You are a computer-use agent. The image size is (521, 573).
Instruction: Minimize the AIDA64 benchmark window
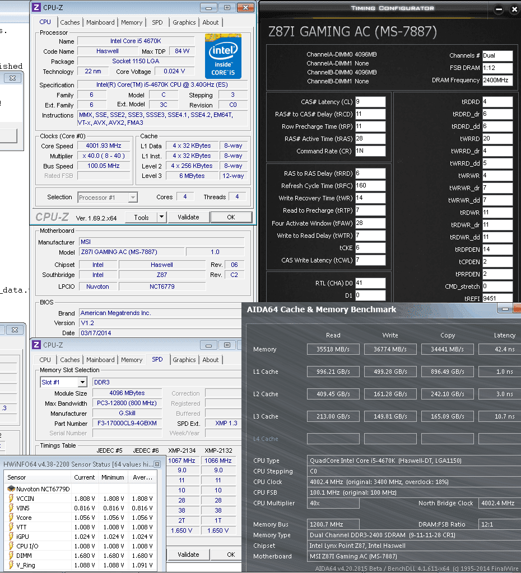(505, 309)
